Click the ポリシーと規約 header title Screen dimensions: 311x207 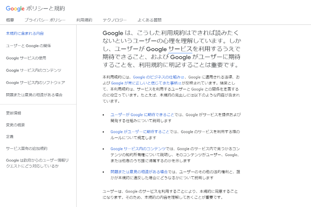45,9
